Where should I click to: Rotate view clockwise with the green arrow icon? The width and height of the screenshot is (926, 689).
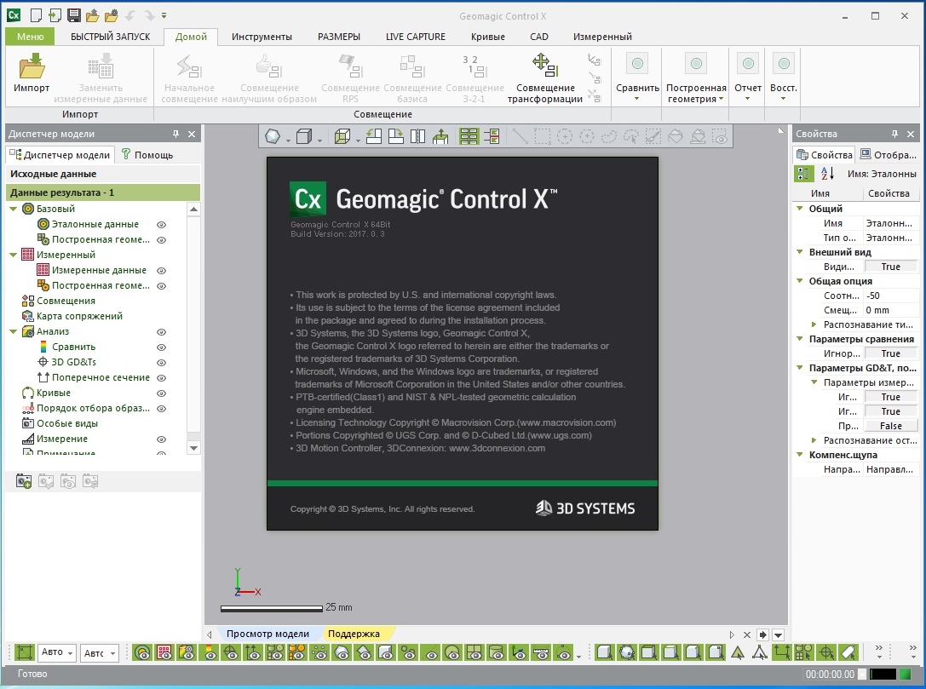(x=395, y=136)
